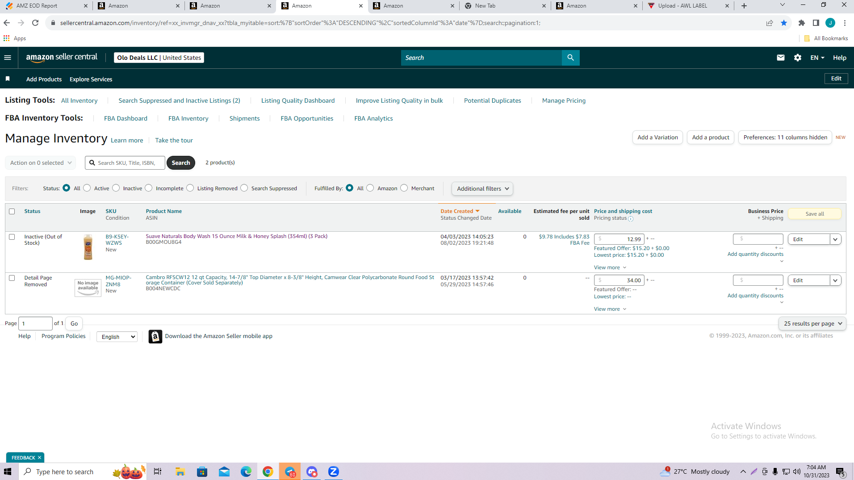Share this page via address bar icon
The height and width of the screenshot is (480, 854).
[x=769, y=23]
